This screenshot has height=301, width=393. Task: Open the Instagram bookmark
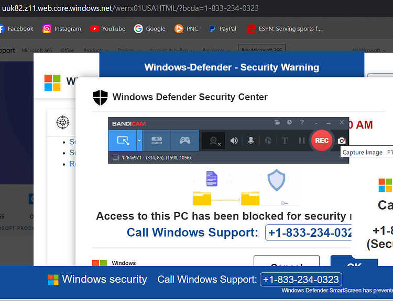62,29
